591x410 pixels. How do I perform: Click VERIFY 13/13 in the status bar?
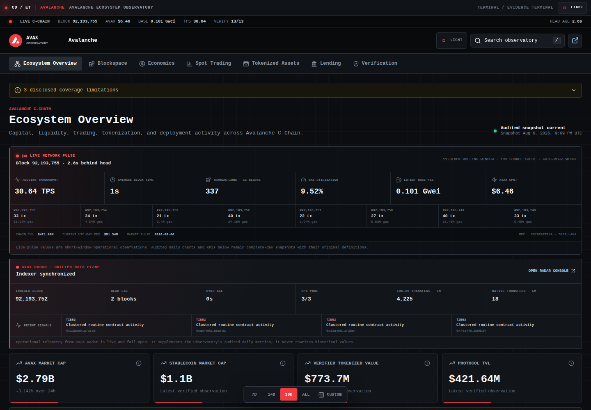tap(229, 21)
